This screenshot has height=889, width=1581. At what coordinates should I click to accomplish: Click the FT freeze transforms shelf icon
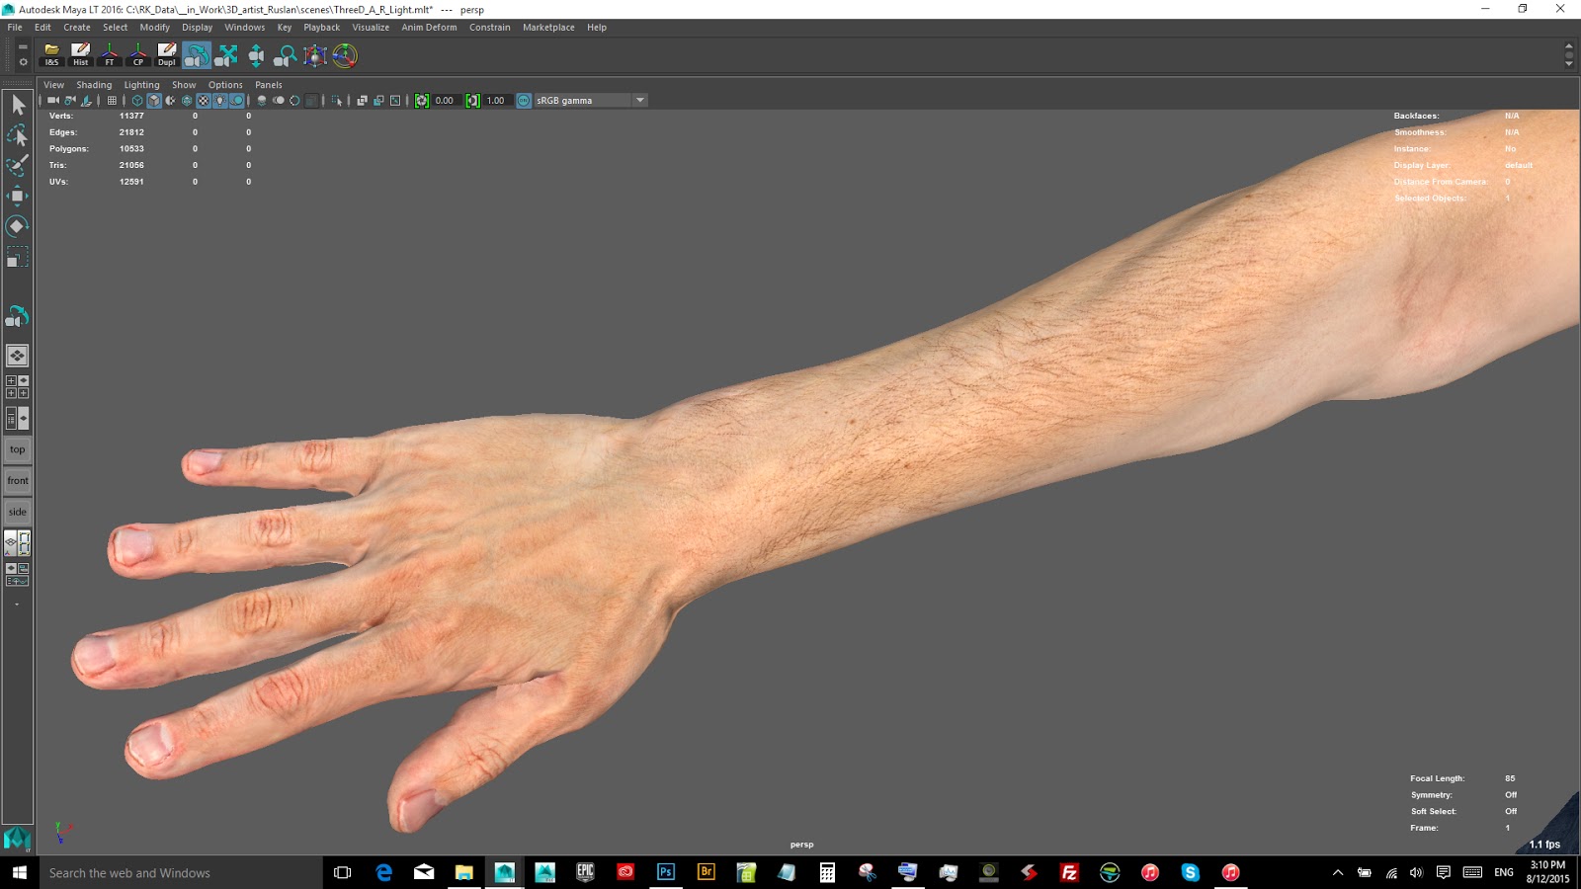pos(109,55)
